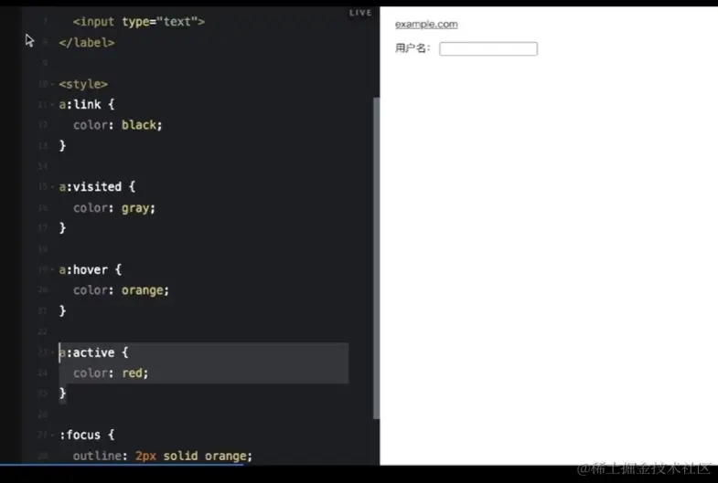Collapse the a:visited rule fold arrow
The height and width of the screenshot is (483, 718).
tap(53, 187)
